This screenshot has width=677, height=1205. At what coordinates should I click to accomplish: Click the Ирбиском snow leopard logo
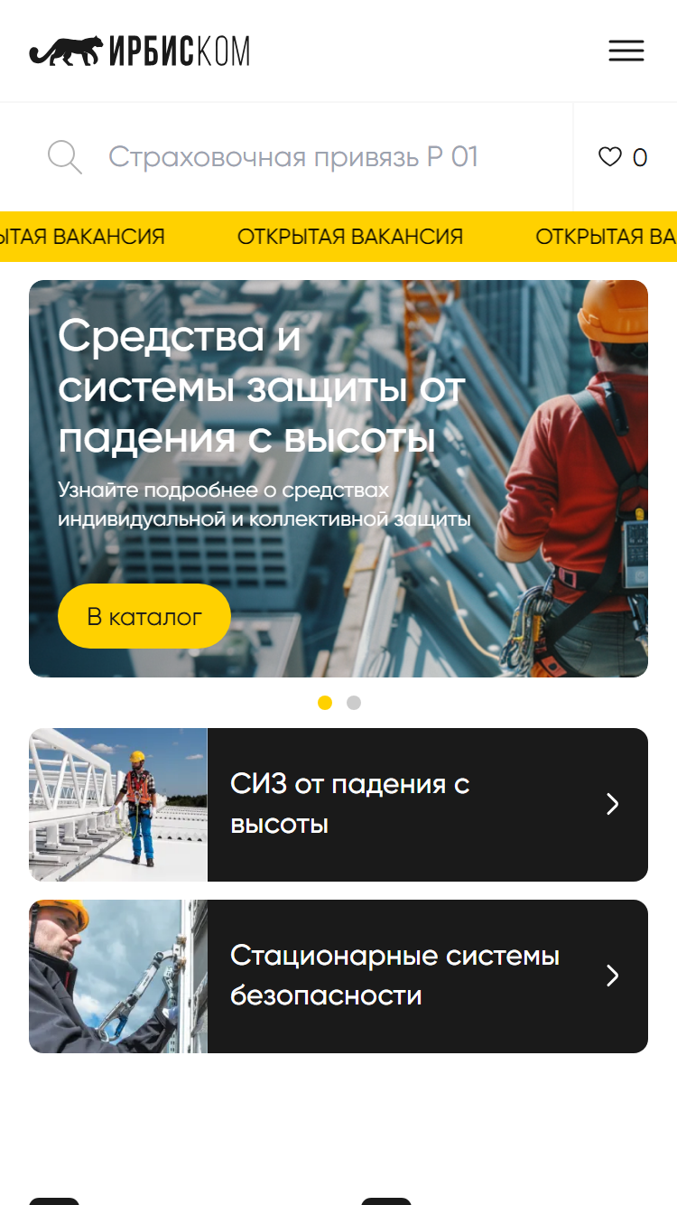pyautogui.click(x=139, y=51)
